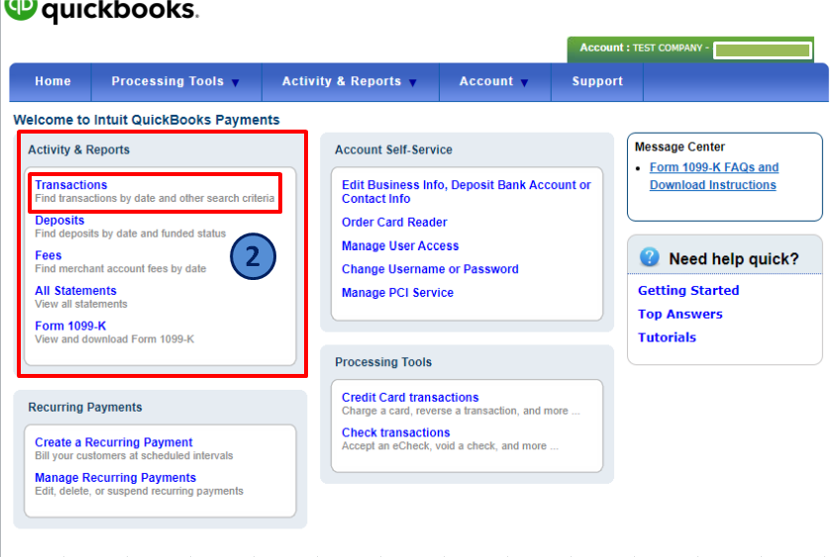
Task: View All Statements link
Action: coord(75,291)
